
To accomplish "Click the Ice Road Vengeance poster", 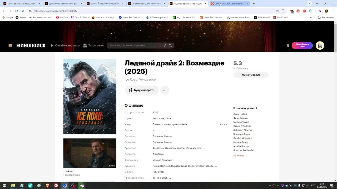I will click(90, 96).
